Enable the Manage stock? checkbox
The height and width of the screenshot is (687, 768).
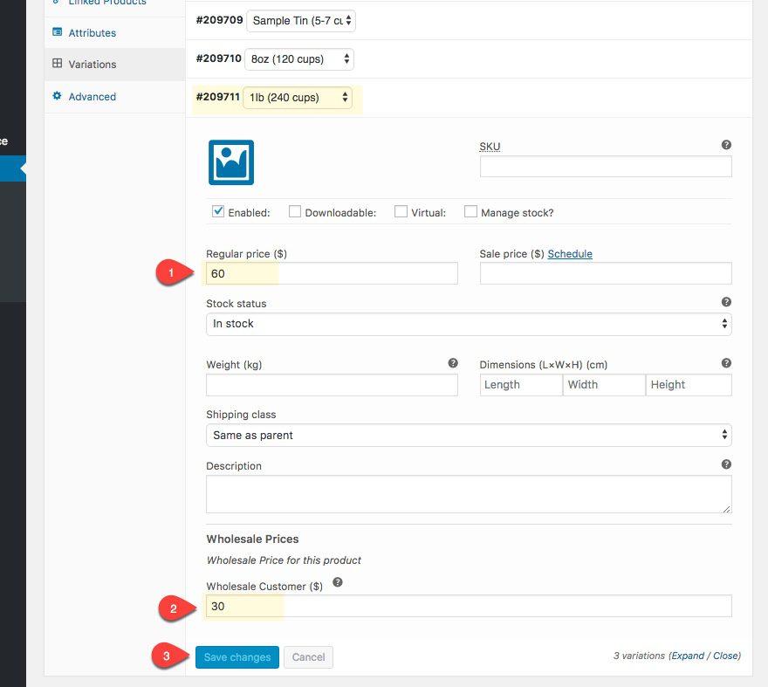click(x=470, y=211)
